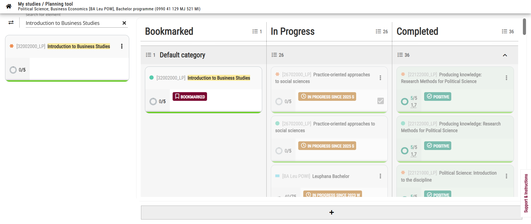This screenshot has width=531, height=224.
Task: Go to home via house icon
Action: (9, 6)
